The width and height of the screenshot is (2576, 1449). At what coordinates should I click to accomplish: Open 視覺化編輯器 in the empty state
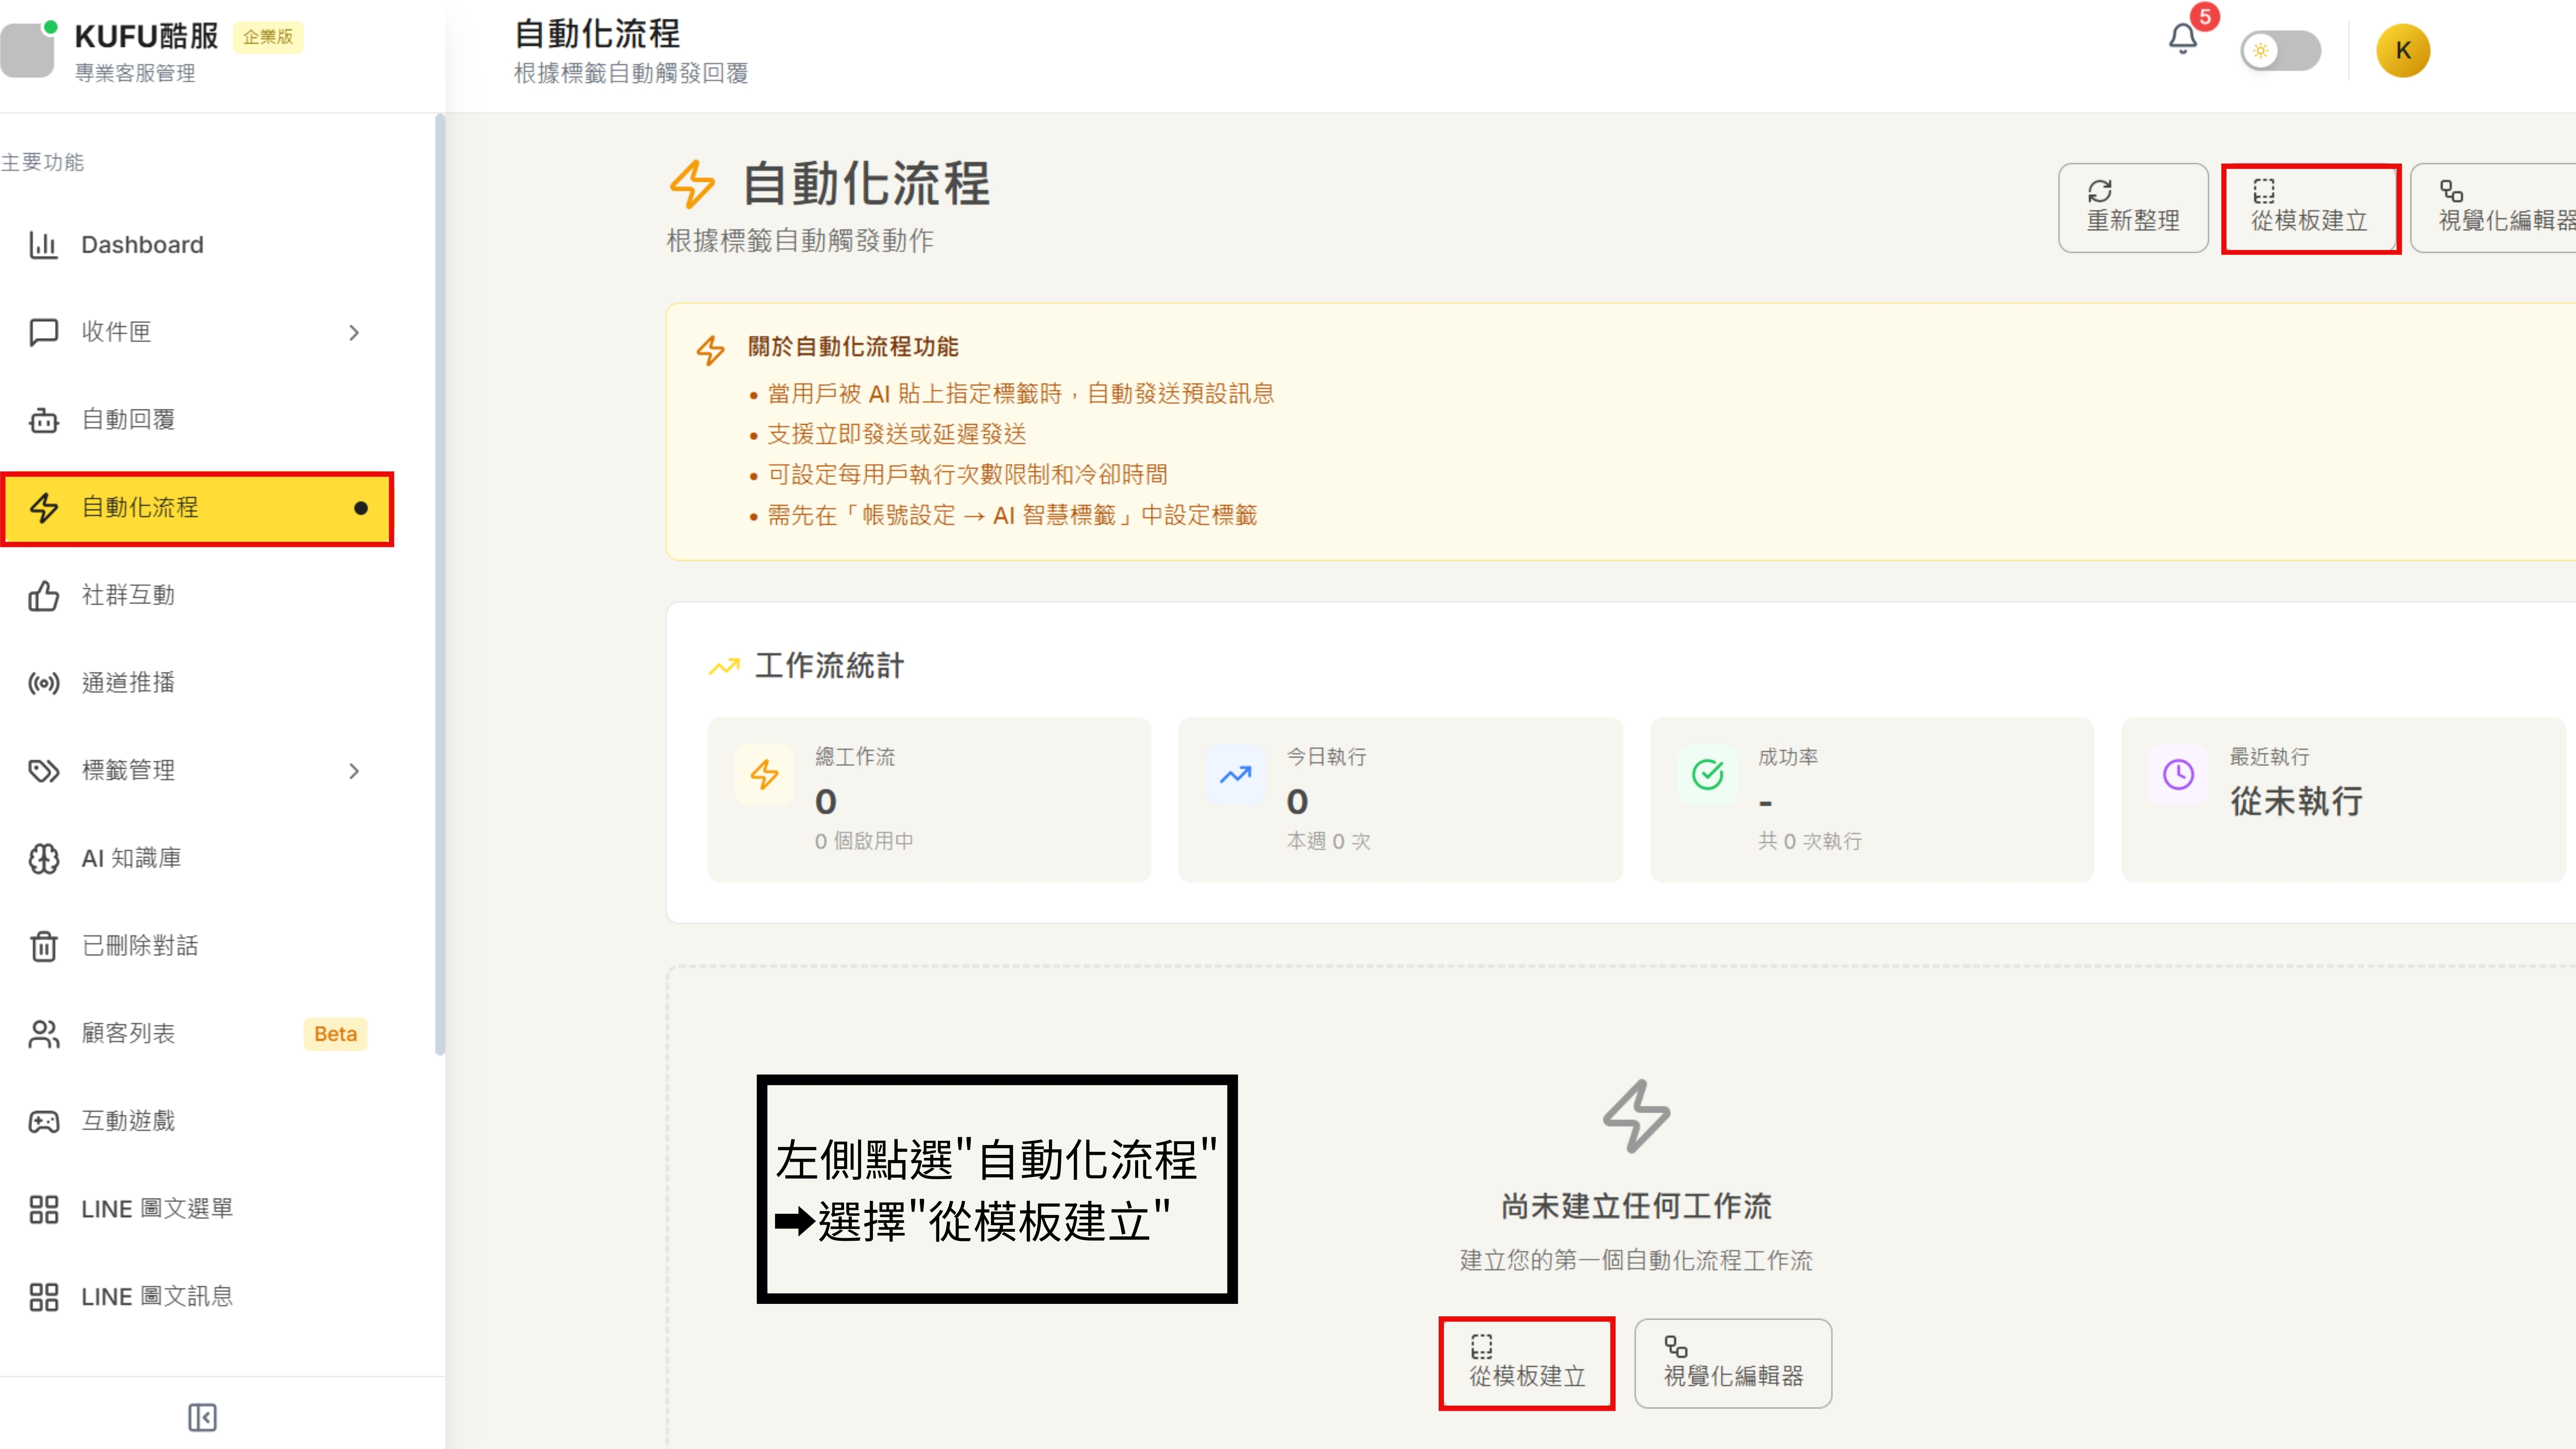click(1732, 1363)
